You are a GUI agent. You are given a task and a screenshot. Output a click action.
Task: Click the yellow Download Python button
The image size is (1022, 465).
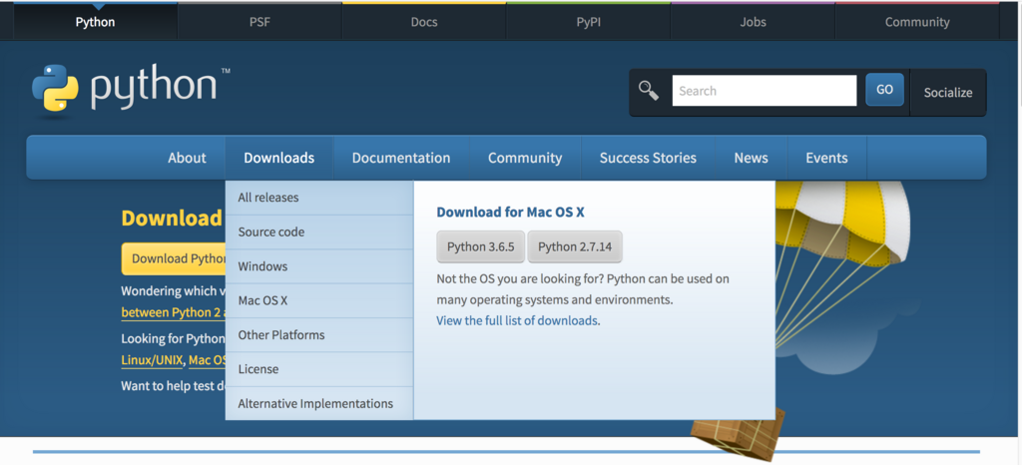(x=174, y=258)
